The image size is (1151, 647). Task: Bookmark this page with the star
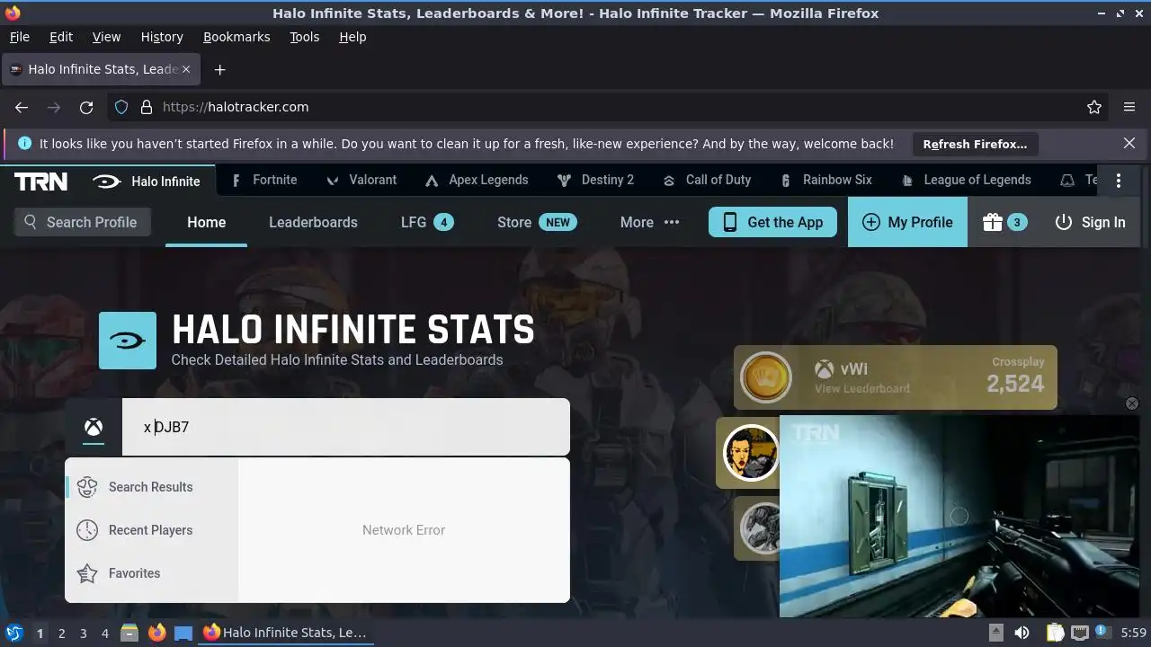(x=1094, y=107)
